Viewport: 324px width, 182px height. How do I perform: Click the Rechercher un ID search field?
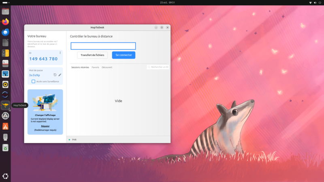coord(158,67)
